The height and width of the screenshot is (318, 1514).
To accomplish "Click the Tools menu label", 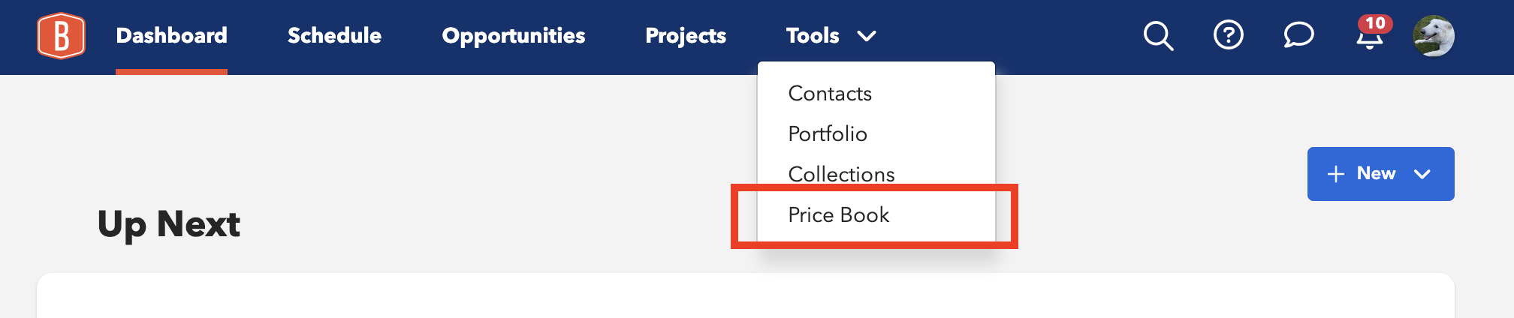I will tap(813, 35).
